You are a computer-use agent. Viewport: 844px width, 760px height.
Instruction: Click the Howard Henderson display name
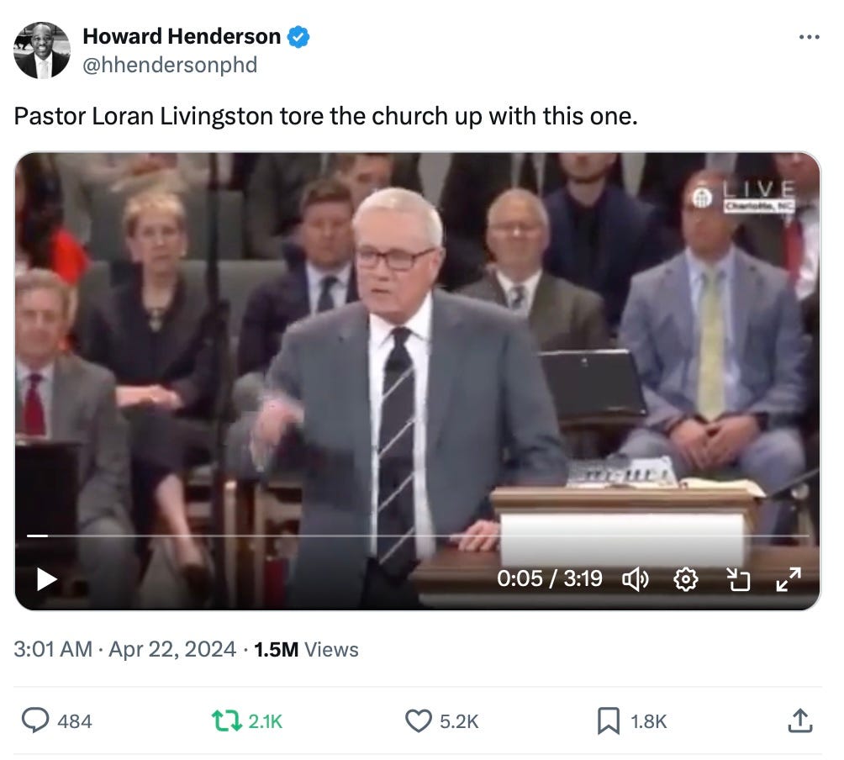[x=182, y=37]
